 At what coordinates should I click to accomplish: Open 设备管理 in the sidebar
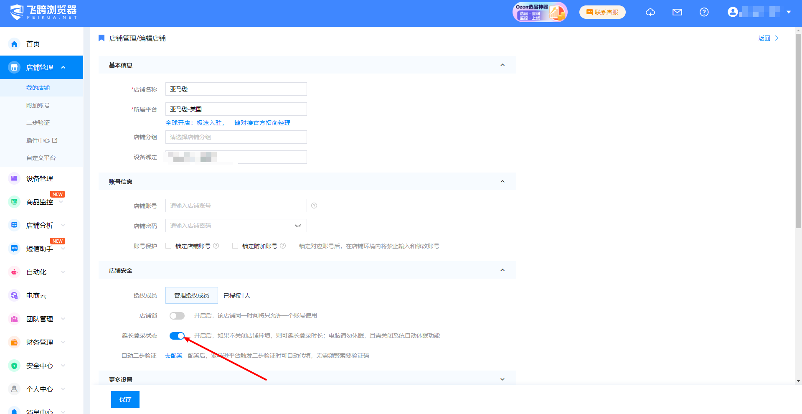coord(39,179)
